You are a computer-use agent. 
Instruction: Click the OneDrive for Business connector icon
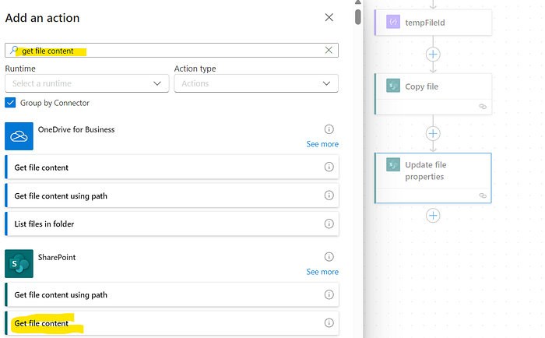coord(19,136)
